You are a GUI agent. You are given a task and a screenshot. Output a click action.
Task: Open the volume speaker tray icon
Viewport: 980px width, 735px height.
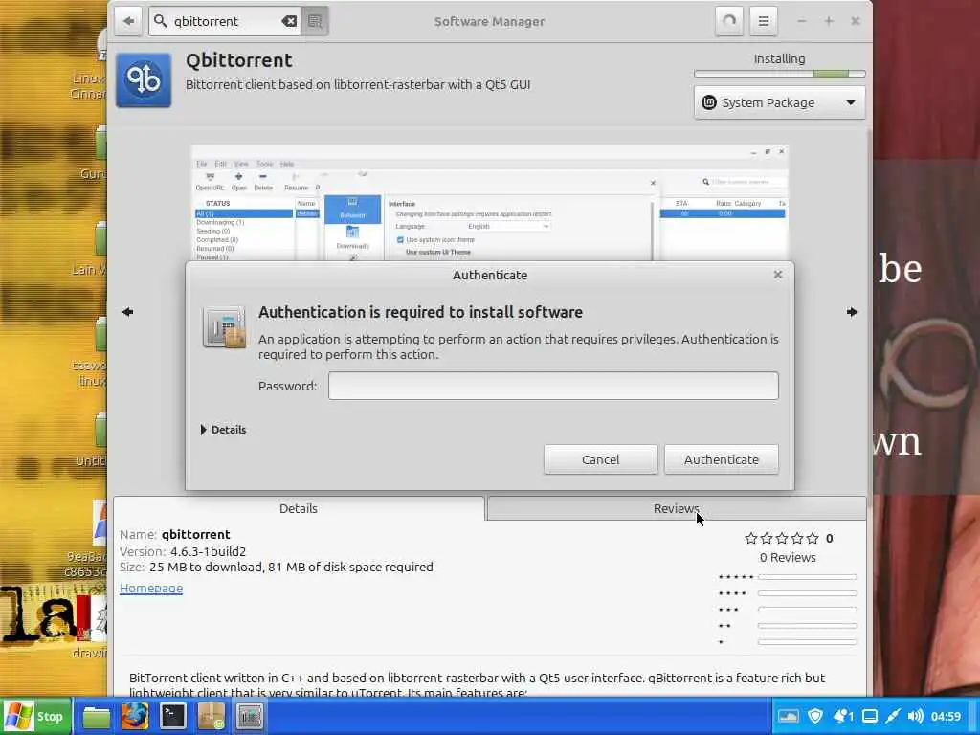(x=915, y=716)
